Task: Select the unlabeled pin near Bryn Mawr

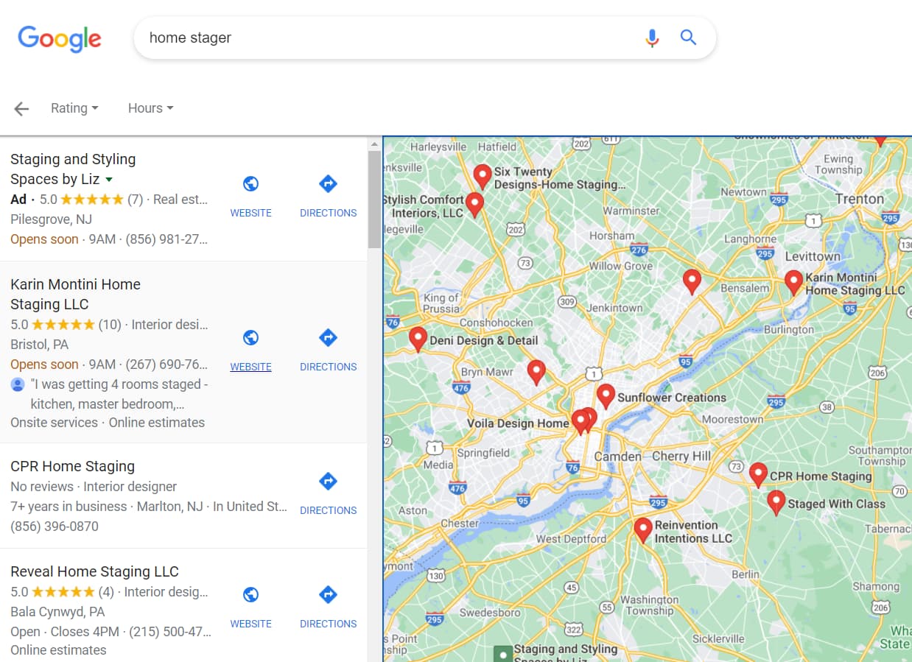Action: tap(536, 373)
